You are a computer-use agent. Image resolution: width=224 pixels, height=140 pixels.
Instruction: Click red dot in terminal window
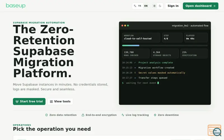[x=122, y=25]
